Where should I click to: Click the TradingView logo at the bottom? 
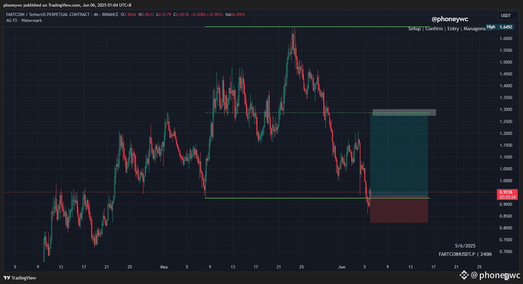(x=20, y=278)
